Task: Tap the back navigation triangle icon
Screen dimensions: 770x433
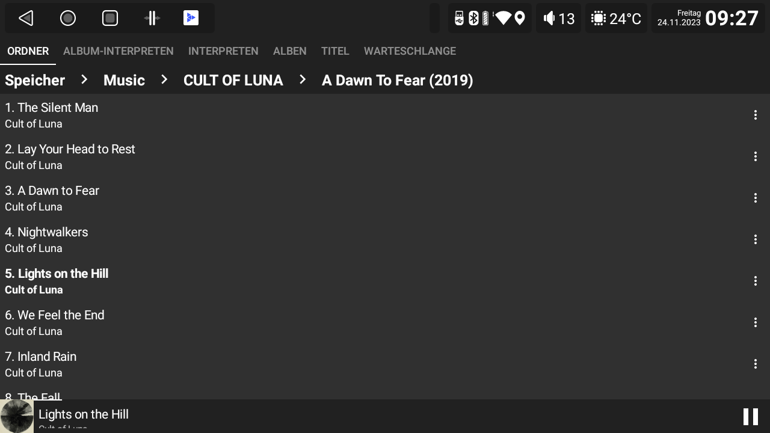Action: tap(26, 18)
